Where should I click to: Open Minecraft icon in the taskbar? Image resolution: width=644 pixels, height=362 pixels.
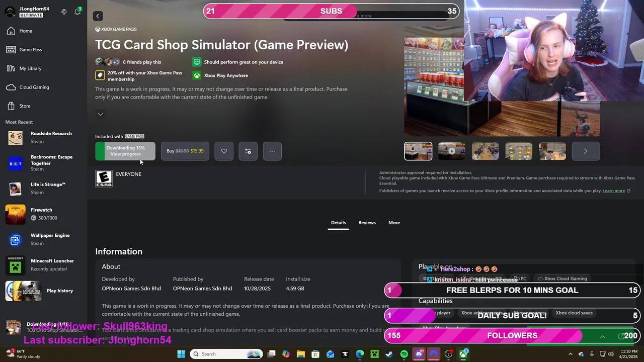pyautogui.click(x=374, y=354)
